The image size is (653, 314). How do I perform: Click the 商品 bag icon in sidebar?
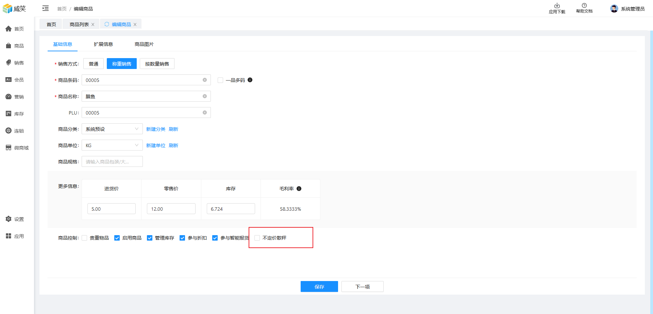tap(9, 46)
